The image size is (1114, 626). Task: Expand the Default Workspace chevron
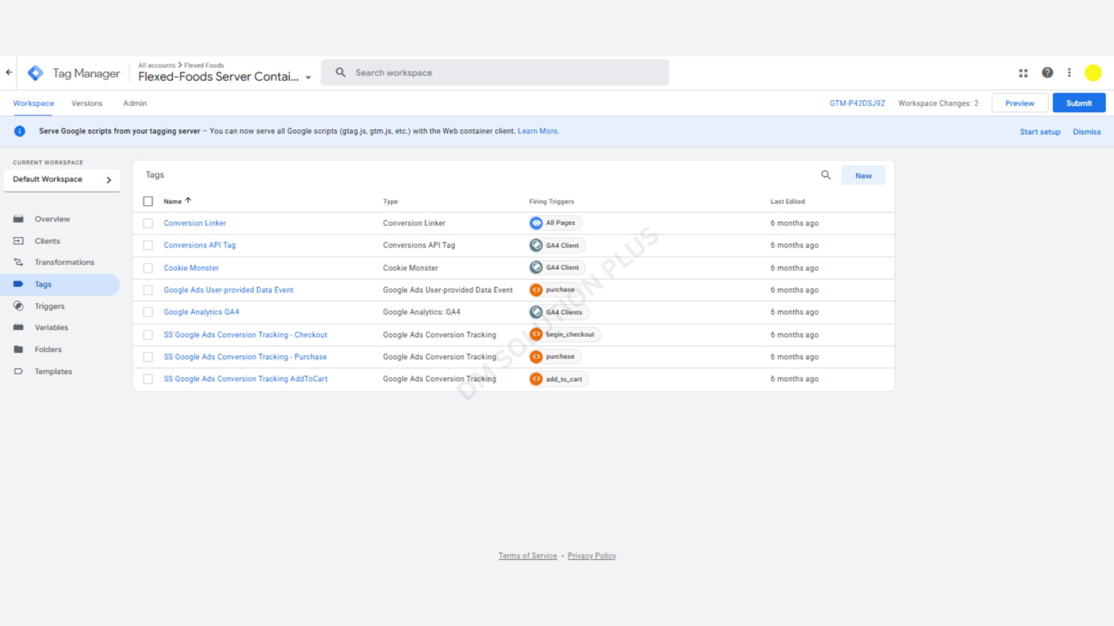pos(109,180)
